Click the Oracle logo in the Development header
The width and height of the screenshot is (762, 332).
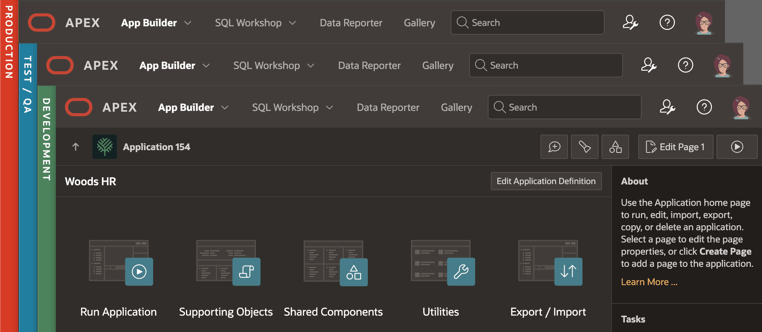coord(79,107)
